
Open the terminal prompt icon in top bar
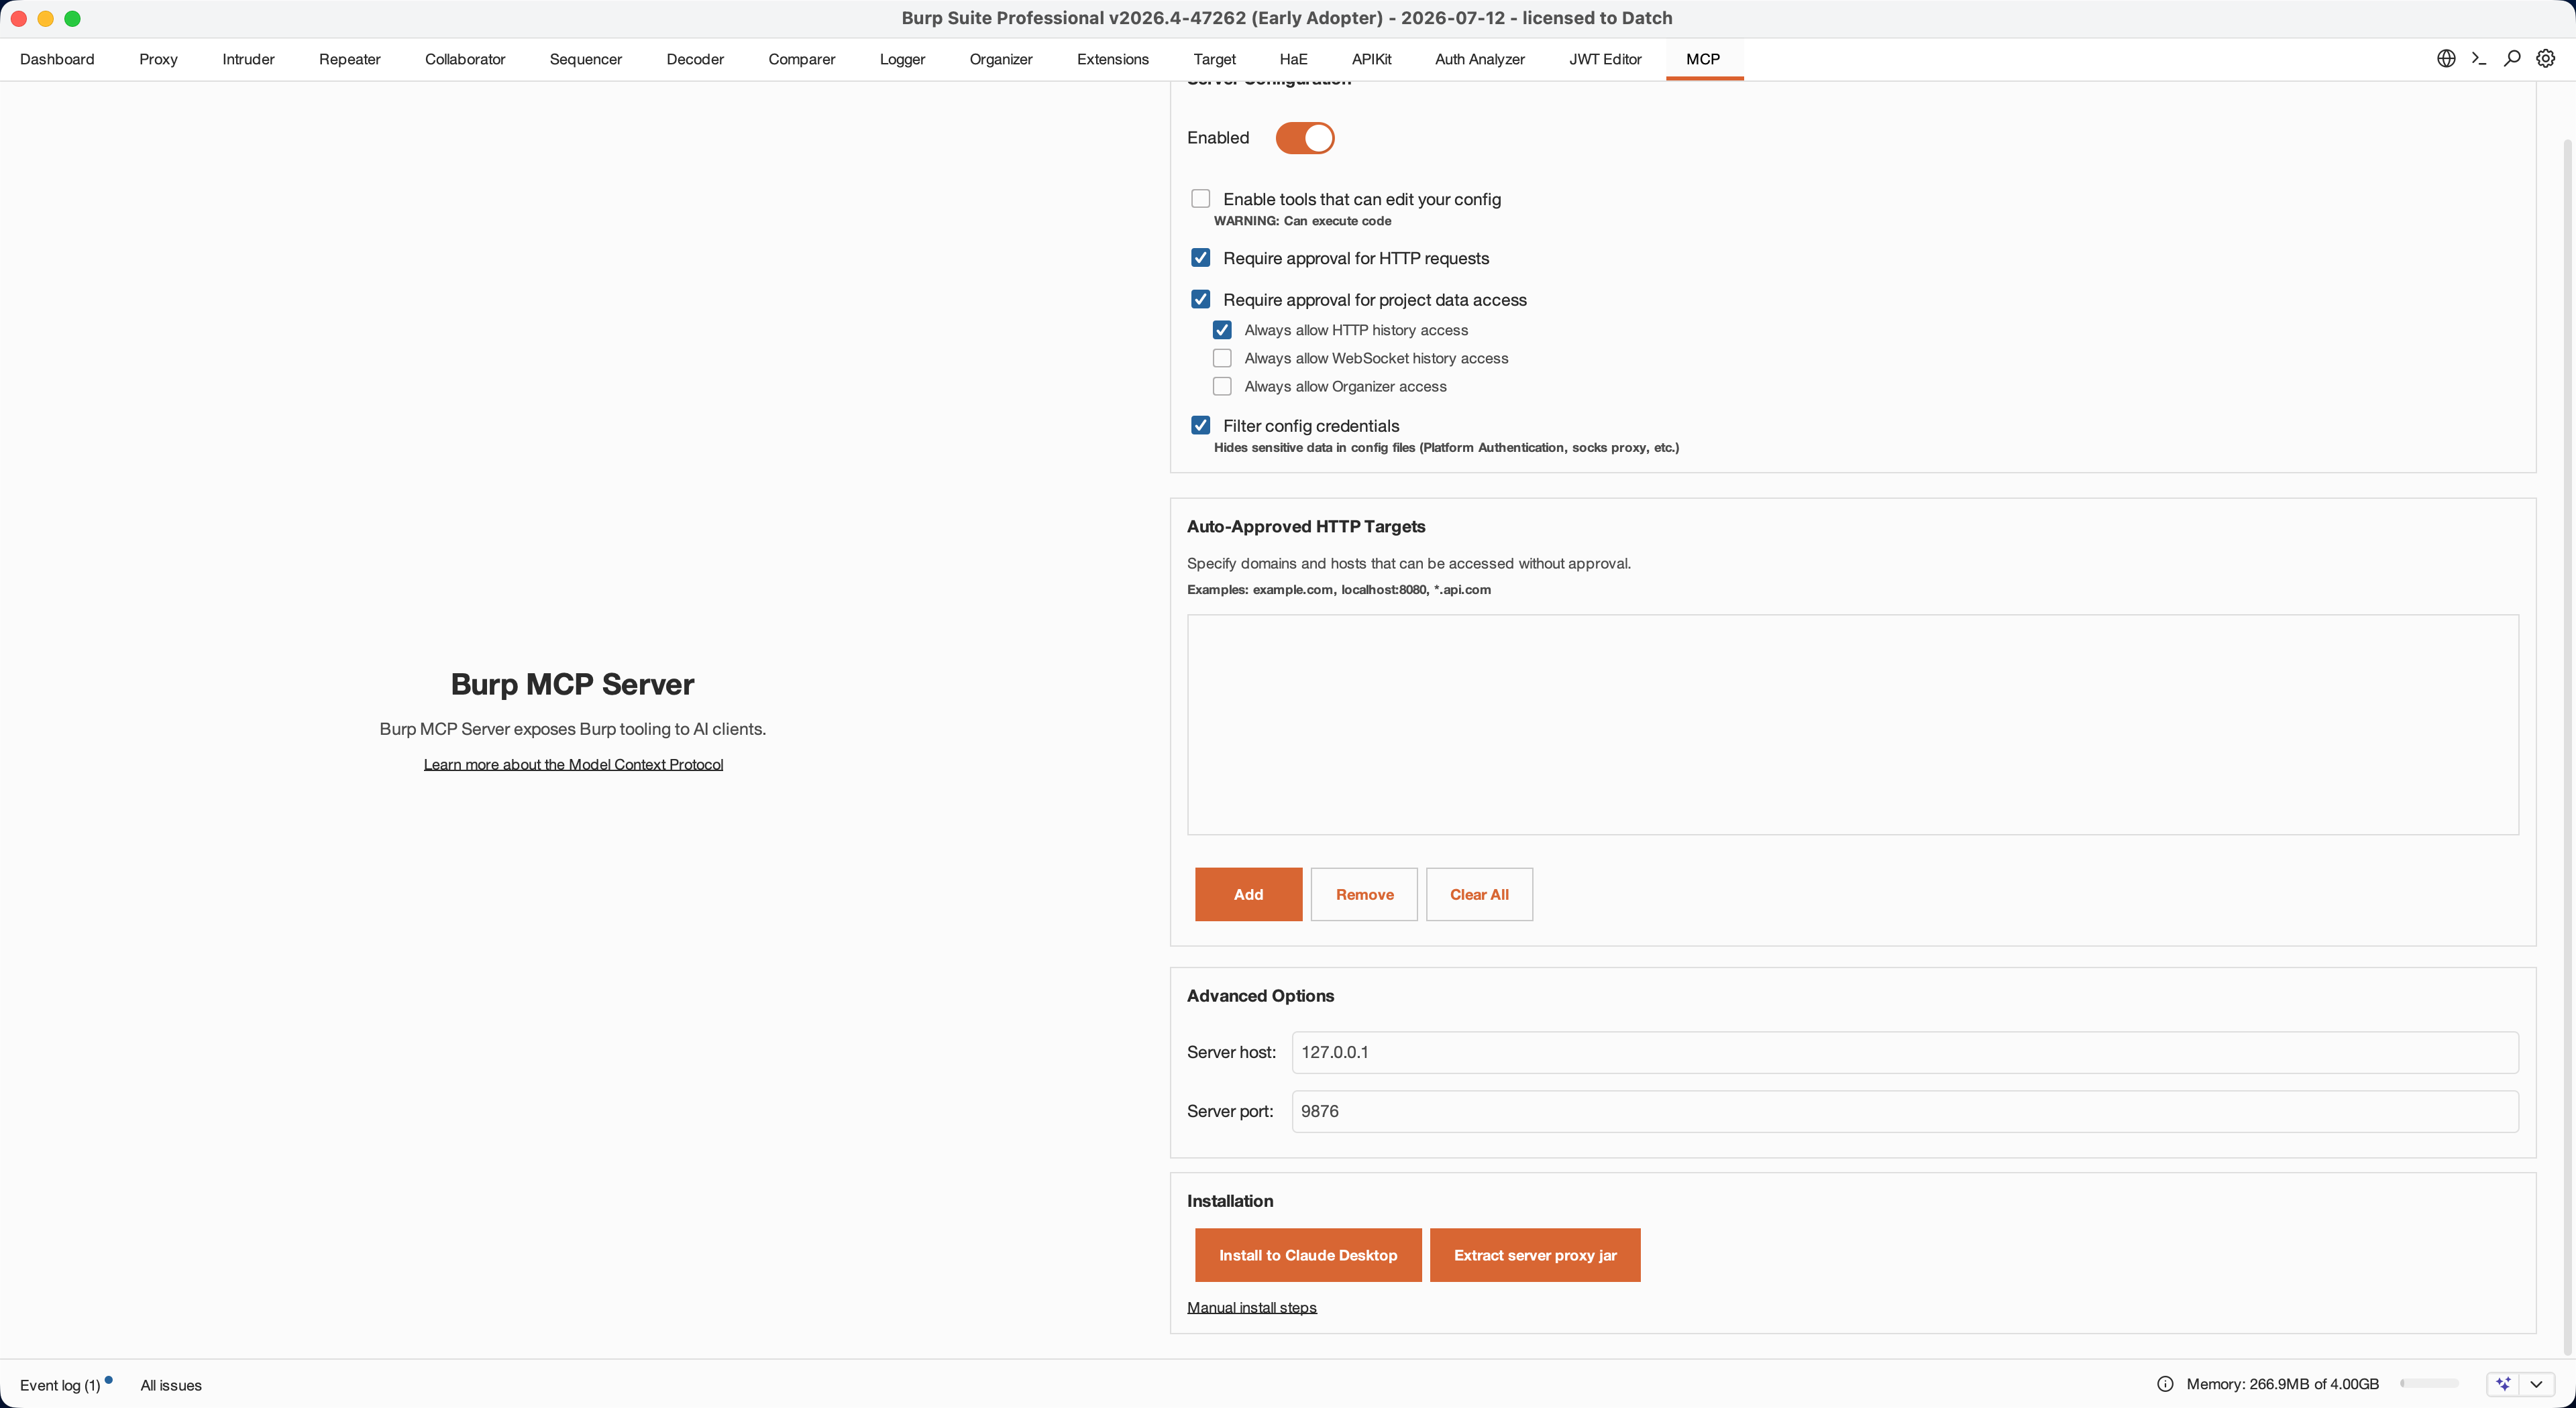point(2479,59)
